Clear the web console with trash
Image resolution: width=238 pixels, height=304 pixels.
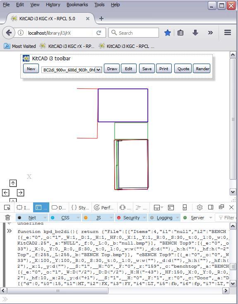(7, 218)
